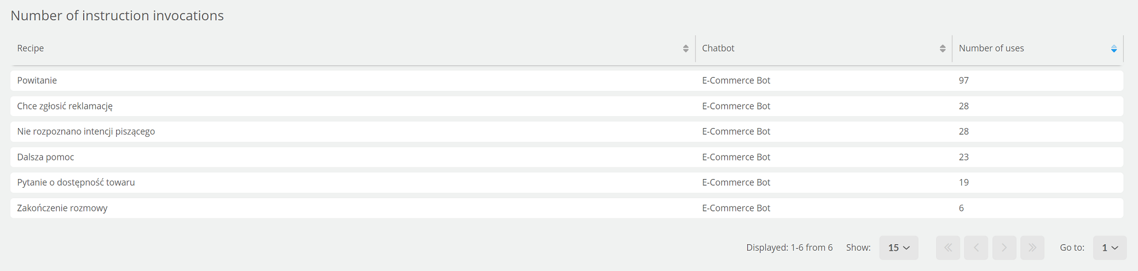Sort by Chatbot column arrow icon

tap(943, 49)
